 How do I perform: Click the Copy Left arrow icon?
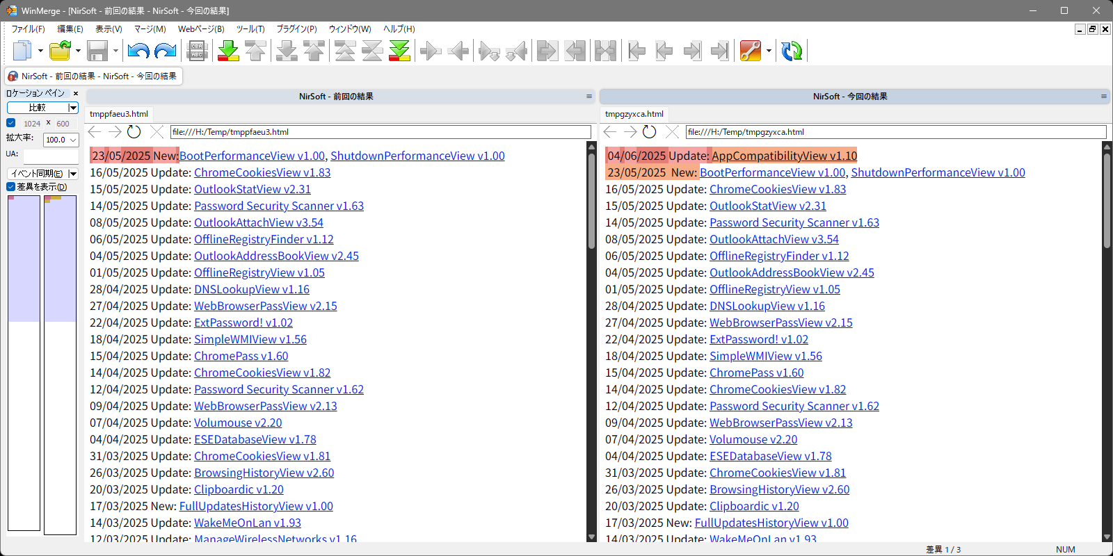coord(458,51)
